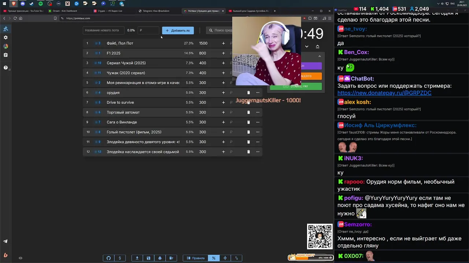Open more options for Злодейка наслаждается своей седьмой row

click(x=258, y=152)
